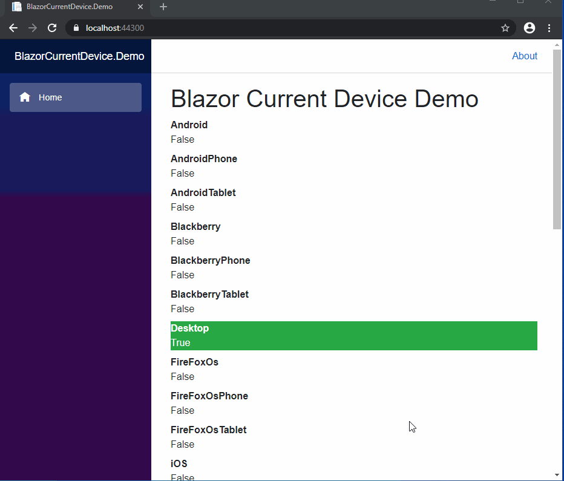Click the vertical scrollbar thumb
The image size is (564, 481).
coord(557,140)
